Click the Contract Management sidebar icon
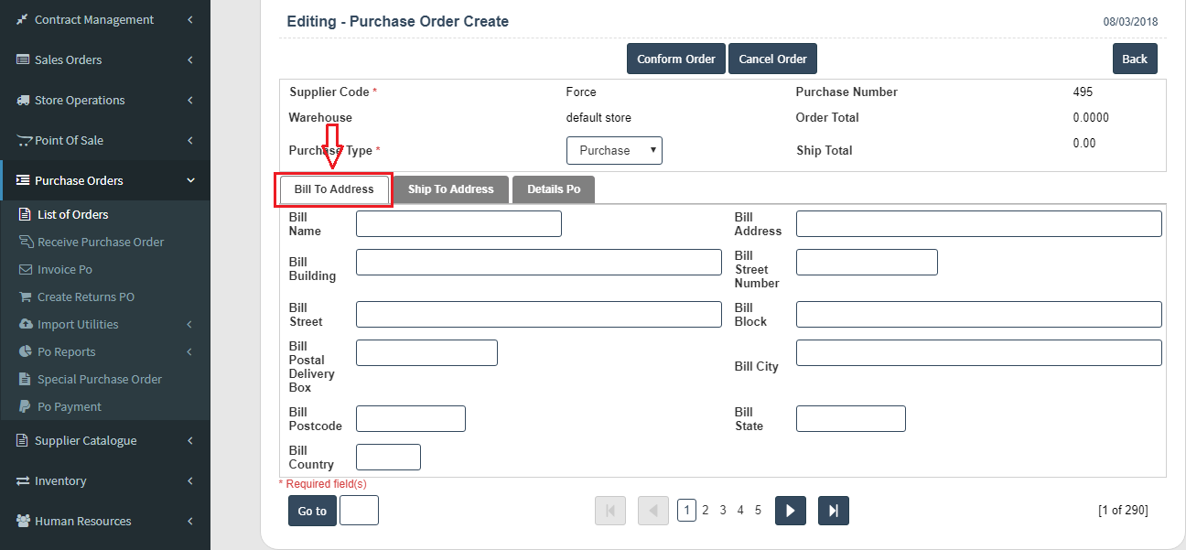The image size is (1186, 550). 23,19
